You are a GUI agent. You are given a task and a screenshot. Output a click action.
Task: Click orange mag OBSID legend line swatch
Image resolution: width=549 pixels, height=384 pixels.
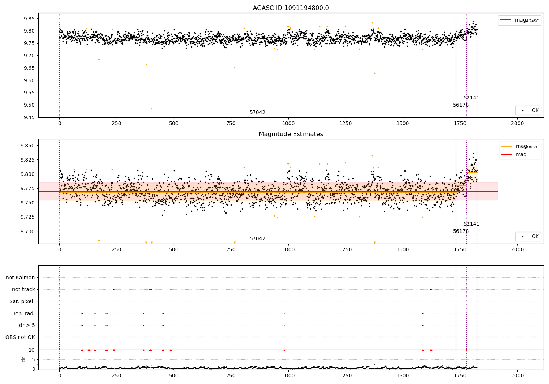coord(507,146)
